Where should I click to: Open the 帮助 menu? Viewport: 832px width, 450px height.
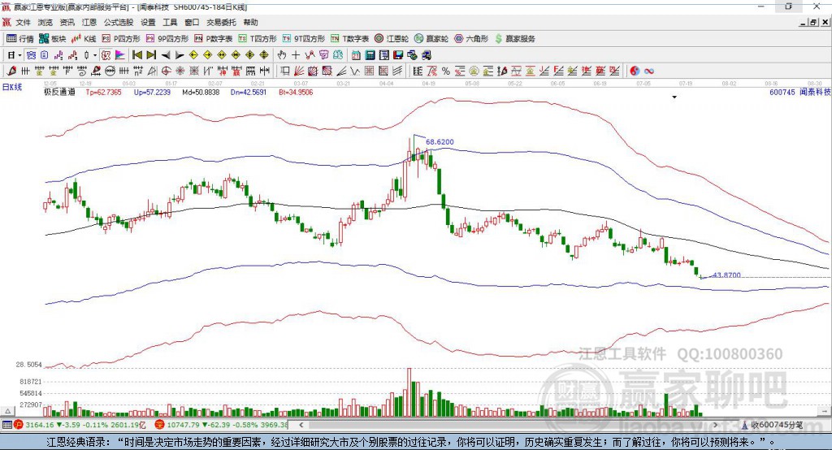250,22
